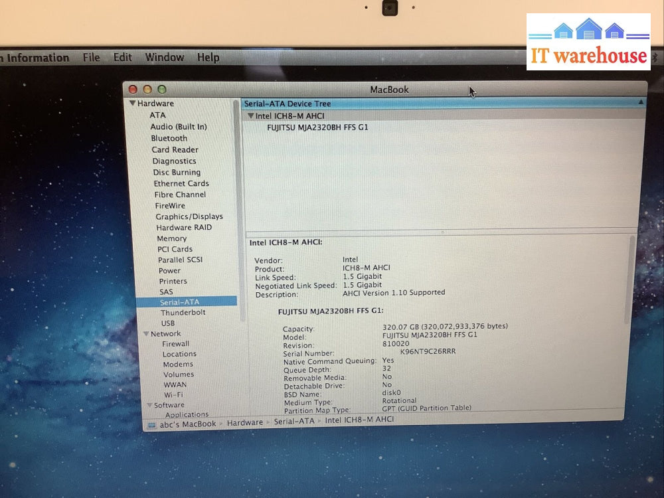Collapse the Network section triangle

tap(145, 334)
